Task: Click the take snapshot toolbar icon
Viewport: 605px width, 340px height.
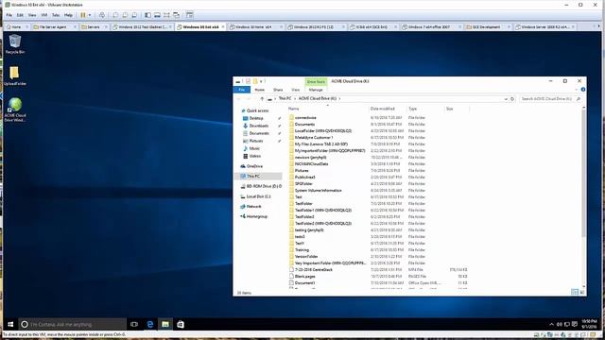Action: point(115,15)
